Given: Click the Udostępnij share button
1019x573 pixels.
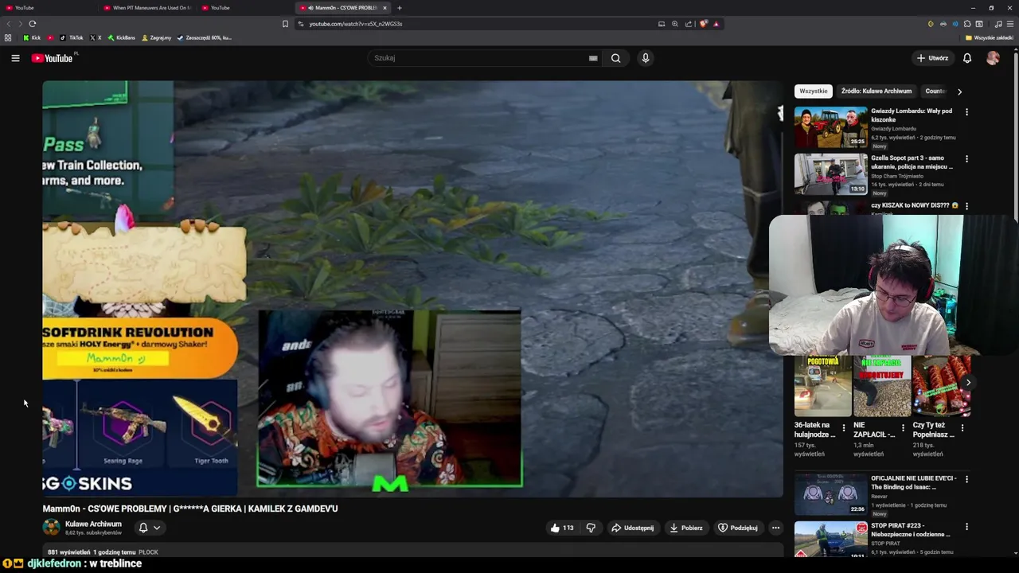Looking at the screenshot, I should coord(632,528).
